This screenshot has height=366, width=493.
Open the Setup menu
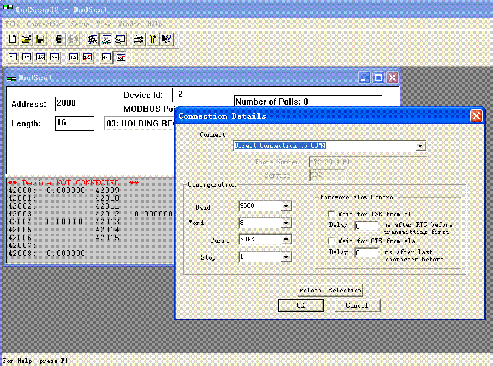tap(80, 24)
